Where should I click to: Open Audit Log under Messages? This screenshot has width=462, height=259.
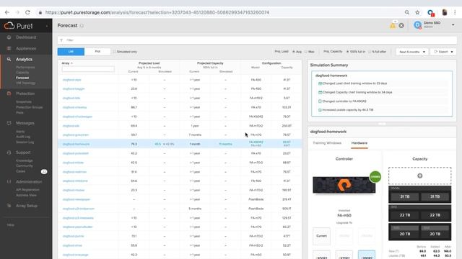click(23, 137)
